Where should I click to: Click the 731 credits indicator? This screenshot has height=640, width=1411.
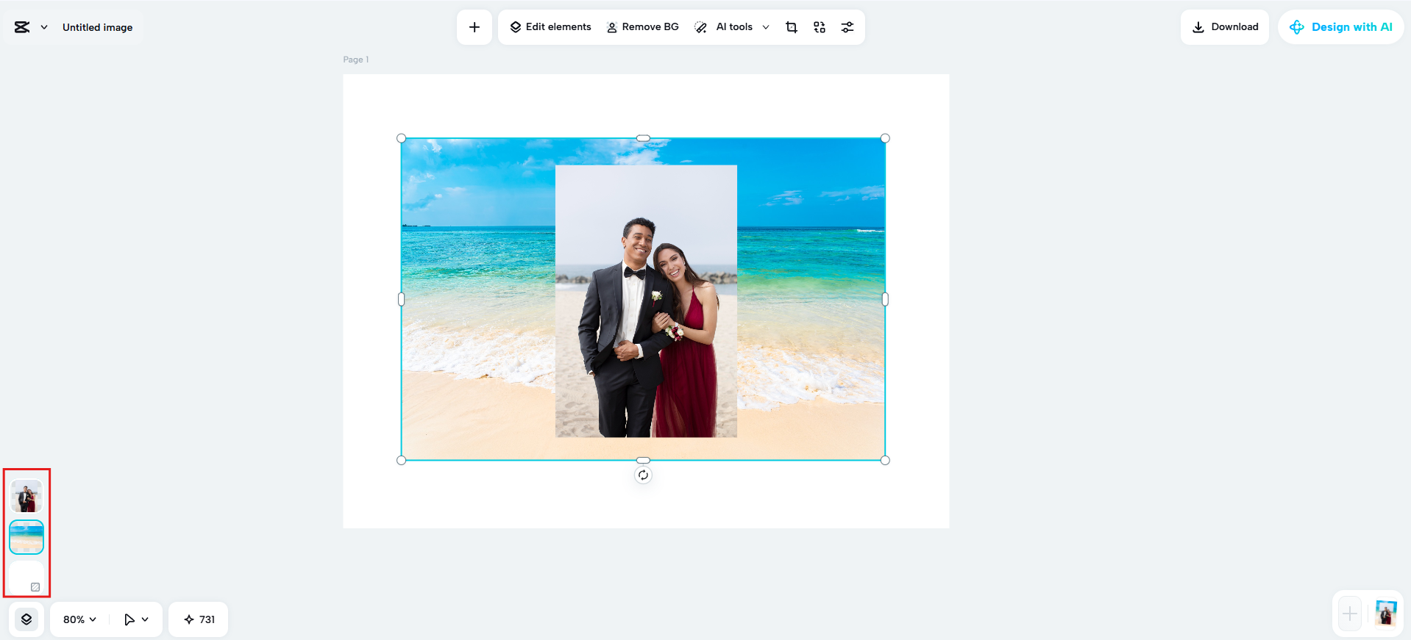click(199, 619)
